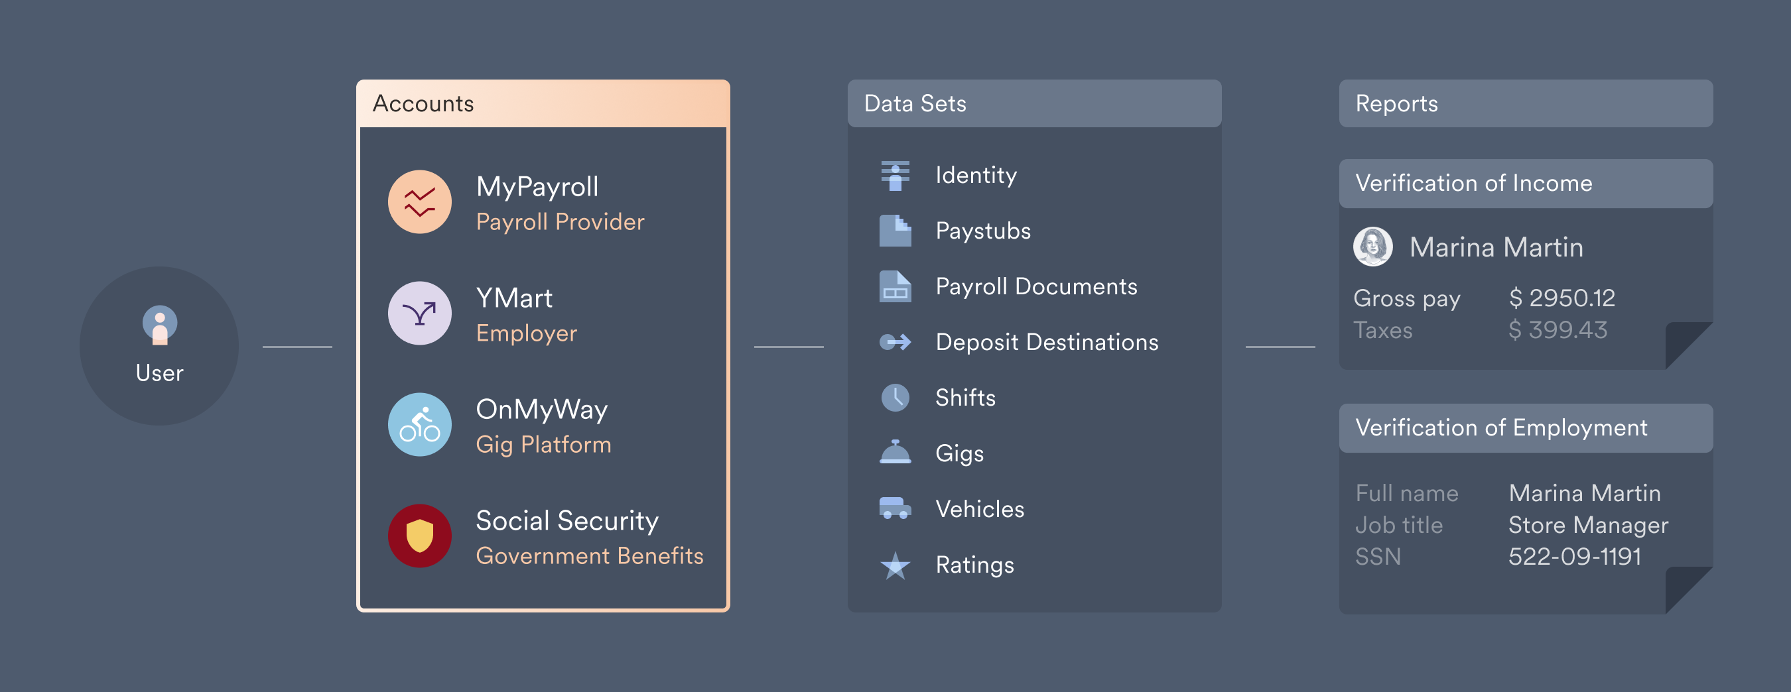The height and width of the screenshot is (692, 1791).
Task: Select the YMart employer icon
Action: (420, 314)
